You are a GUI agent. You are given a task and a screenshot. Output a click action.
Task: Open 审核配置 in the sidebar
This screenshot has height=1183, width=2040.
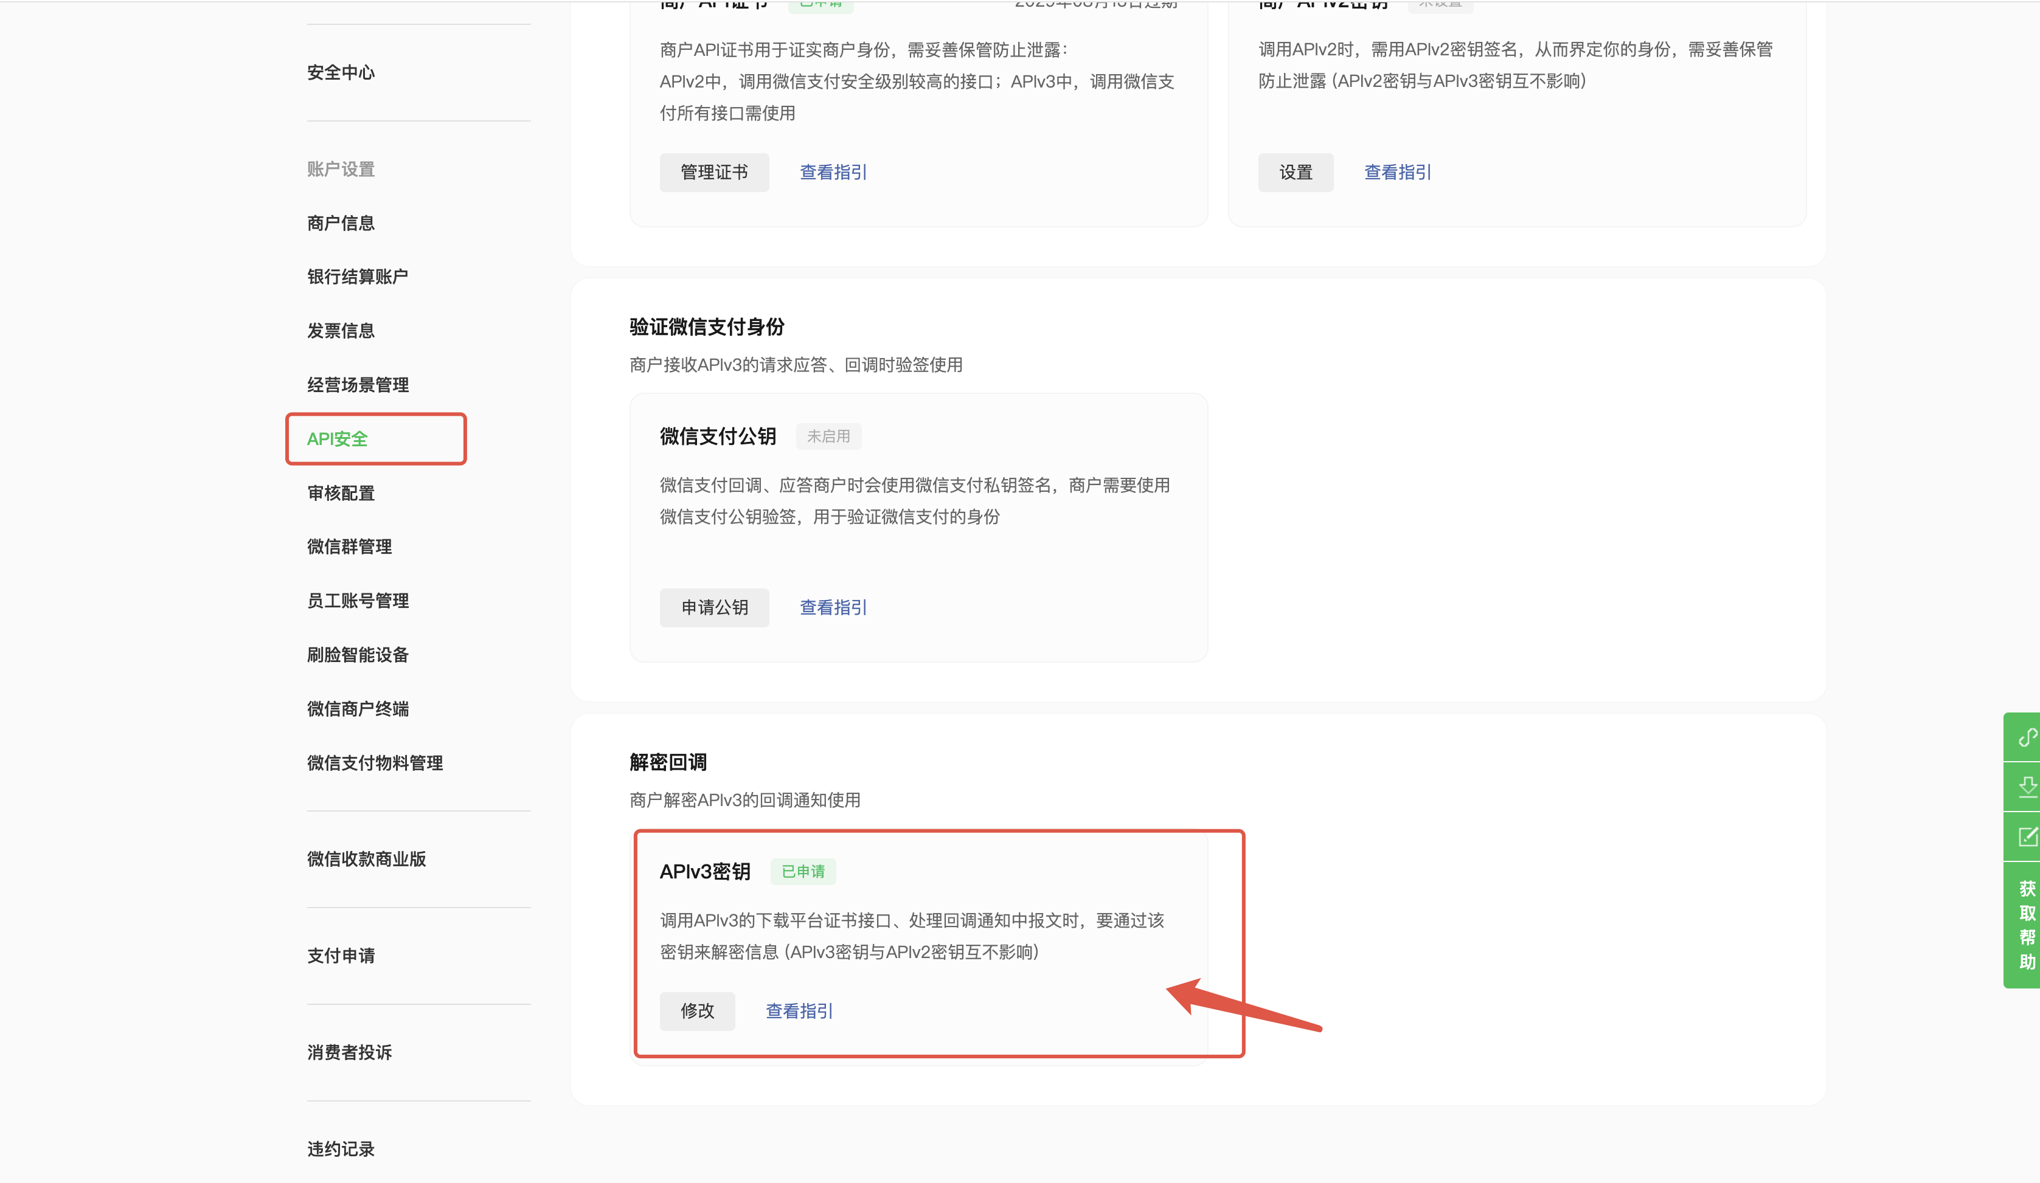pyautogui.click(x=341, y=494)
